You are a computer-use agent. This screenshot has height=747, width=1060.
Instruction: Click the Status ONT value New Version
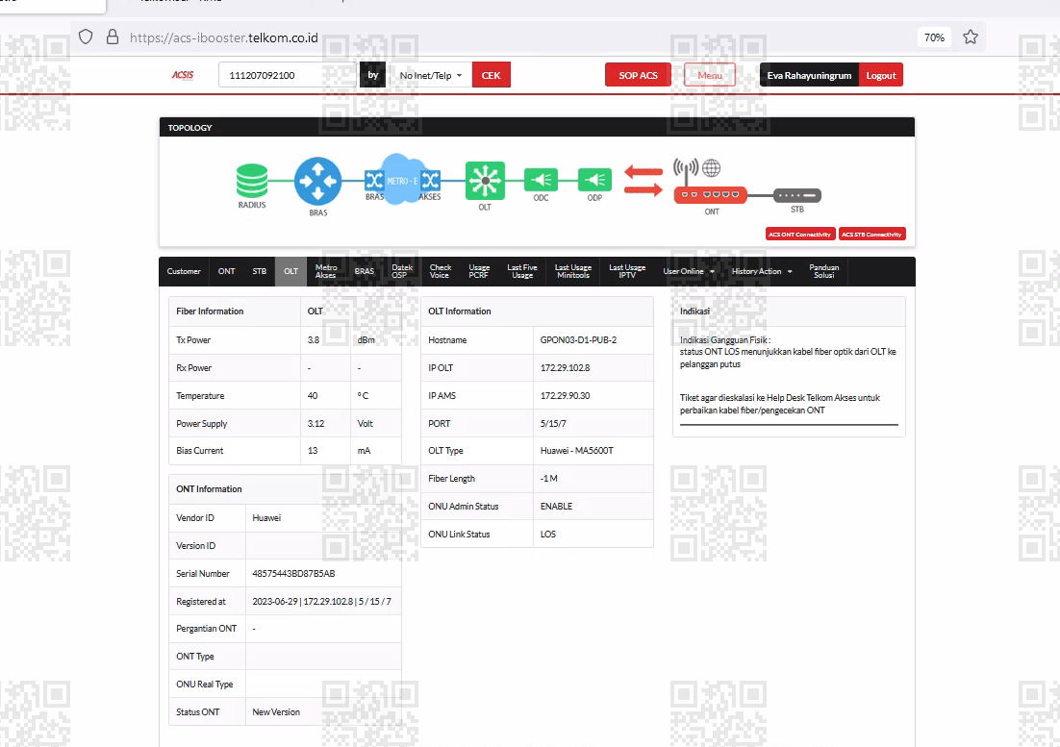point(276,711)
